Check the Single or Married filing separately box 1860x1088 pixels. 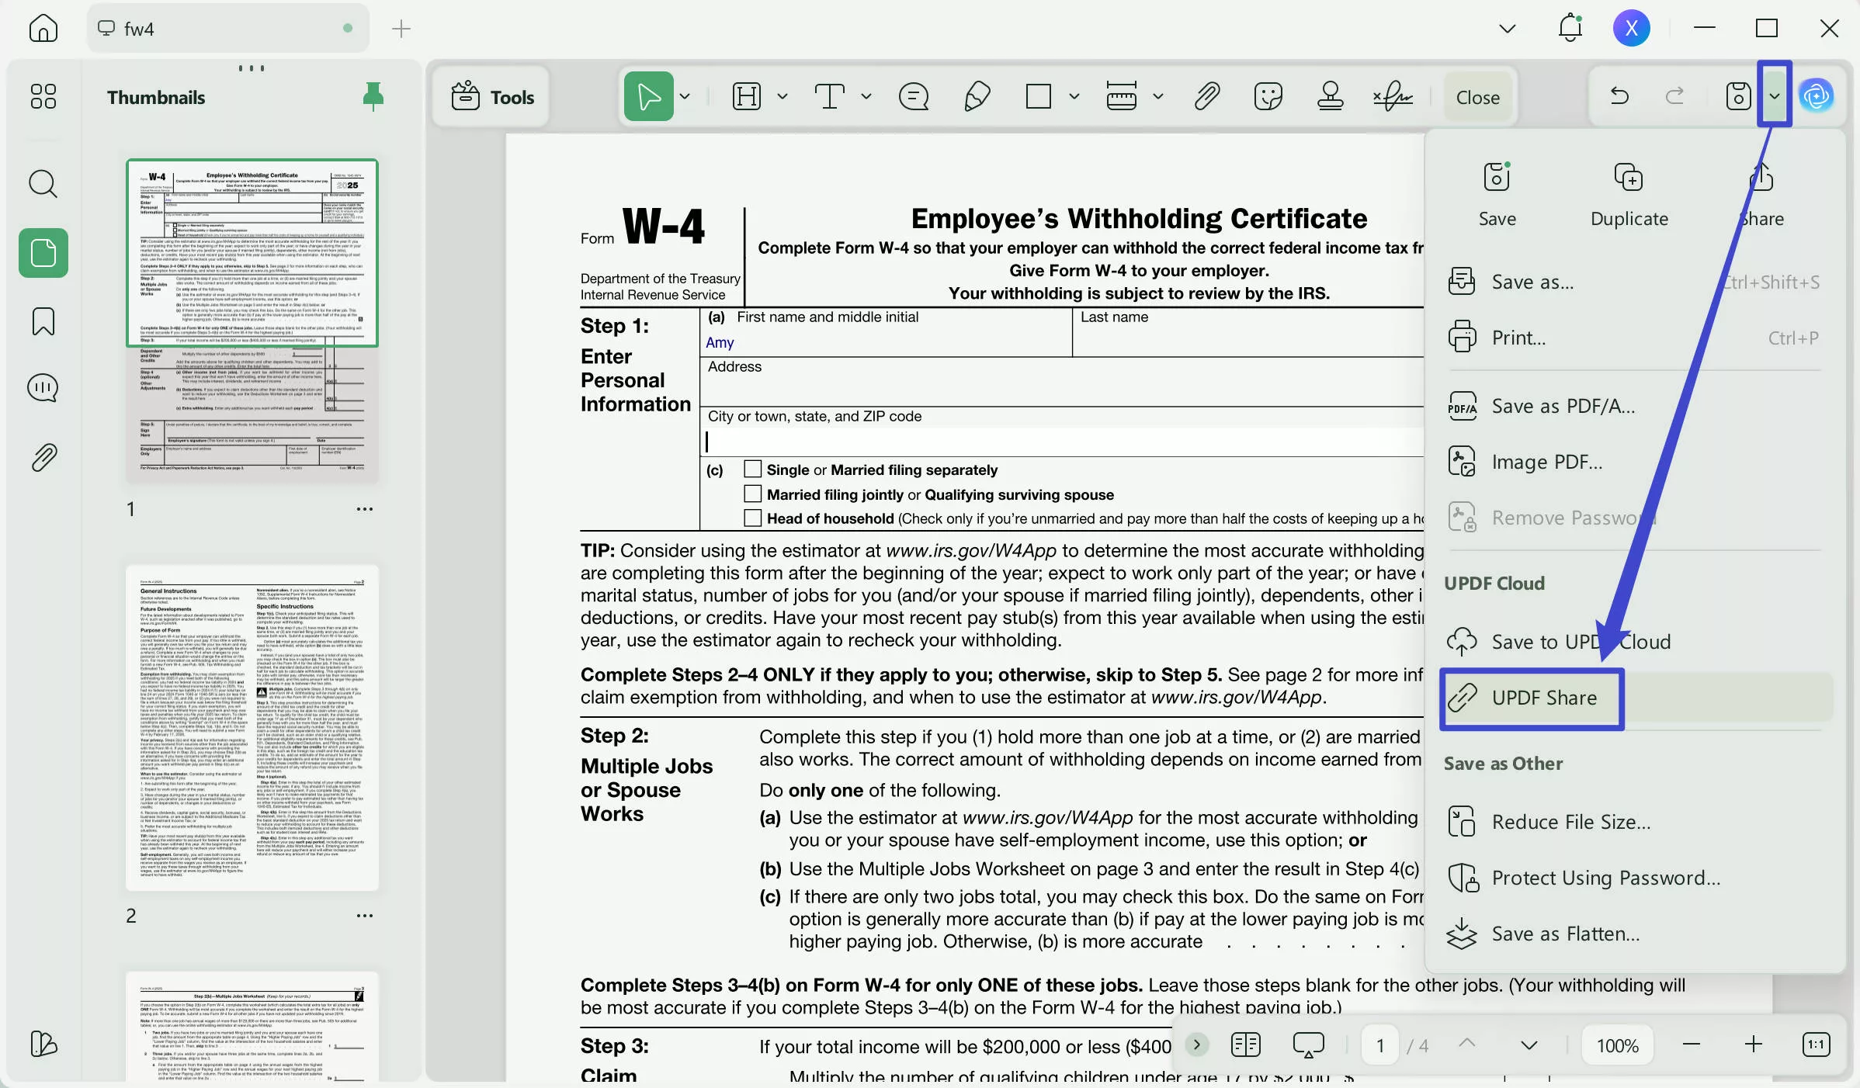pyautogui.click(x=752, y=469)
